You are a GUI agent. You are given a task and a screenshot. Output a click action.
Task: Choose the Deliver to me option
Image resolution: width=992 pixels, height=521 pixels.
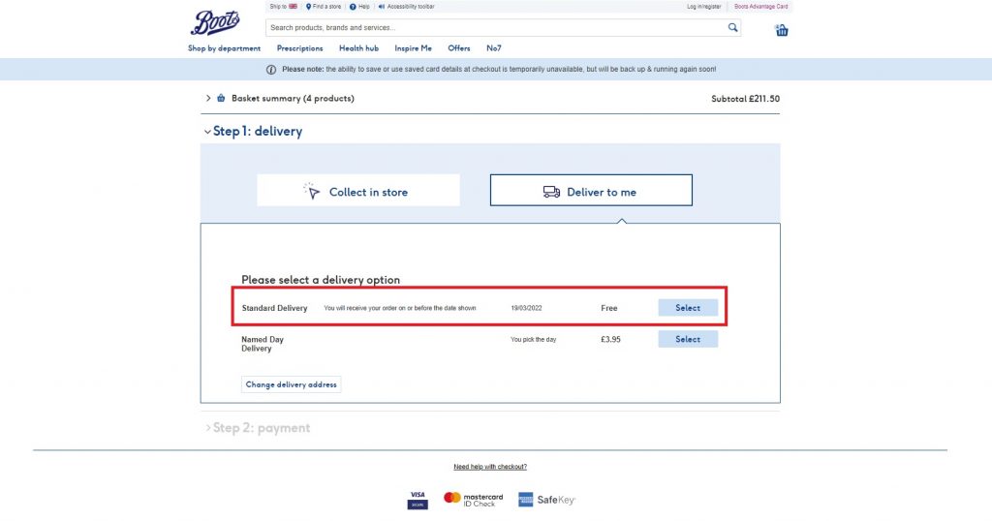point(591,191)
